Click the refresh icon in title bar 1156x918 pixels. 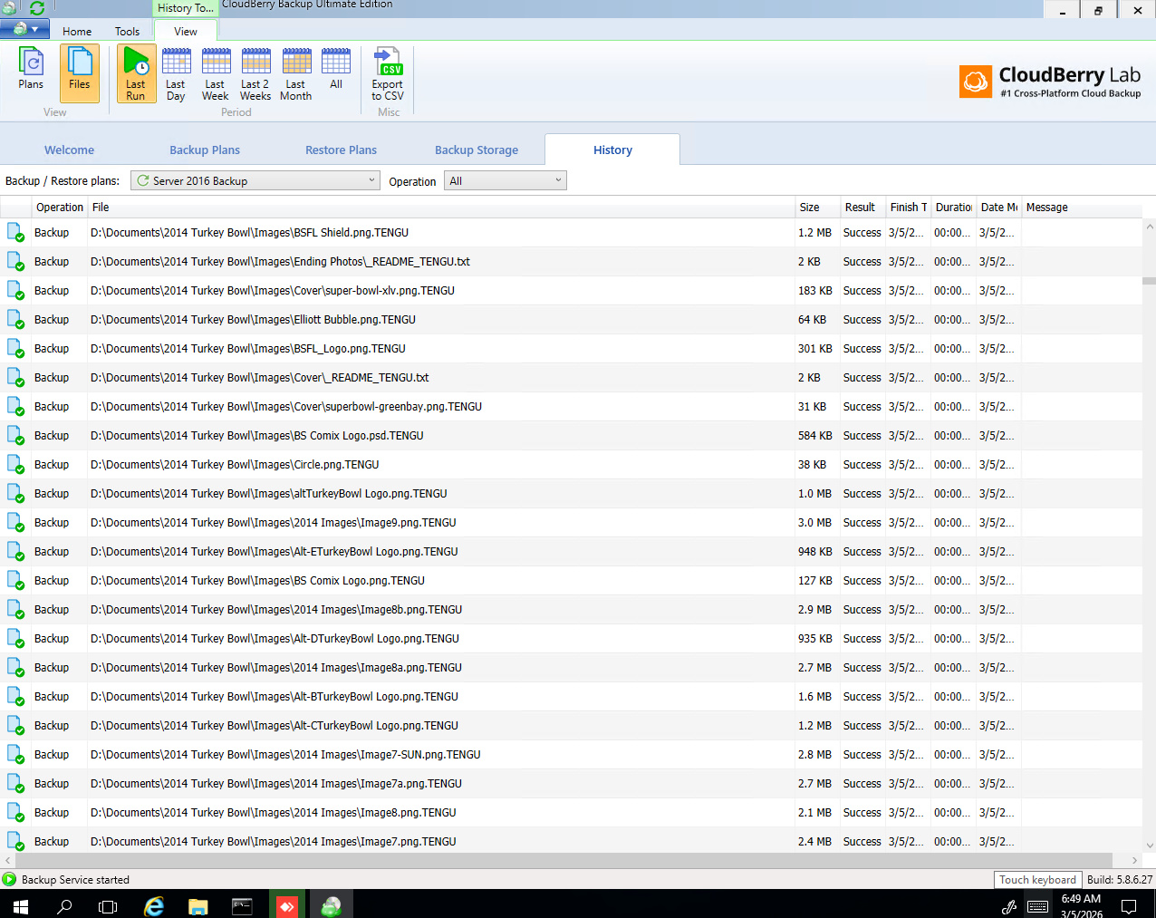pos(37,8)
